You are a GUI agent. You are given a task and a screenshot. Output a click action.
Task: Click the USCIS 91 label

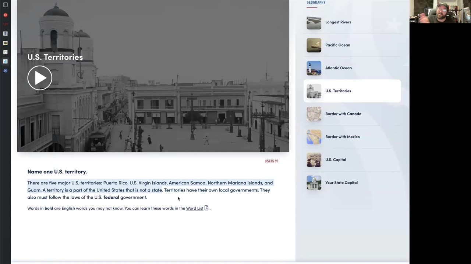click(x=272, y=161)
